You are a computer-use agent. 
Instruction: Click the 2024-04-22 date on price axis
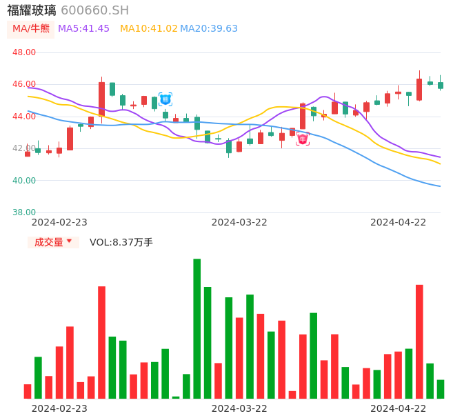tap(399, 222)
